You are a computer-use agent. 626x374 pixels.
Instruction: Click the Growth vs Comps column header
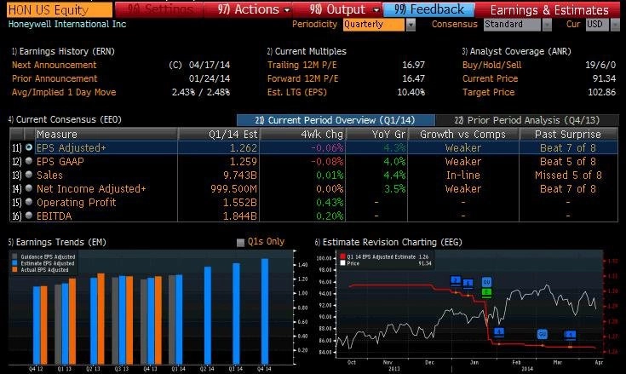[x=463, y=134]
